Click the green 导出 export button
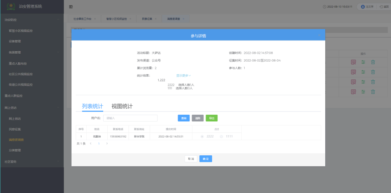 (211, 118)
